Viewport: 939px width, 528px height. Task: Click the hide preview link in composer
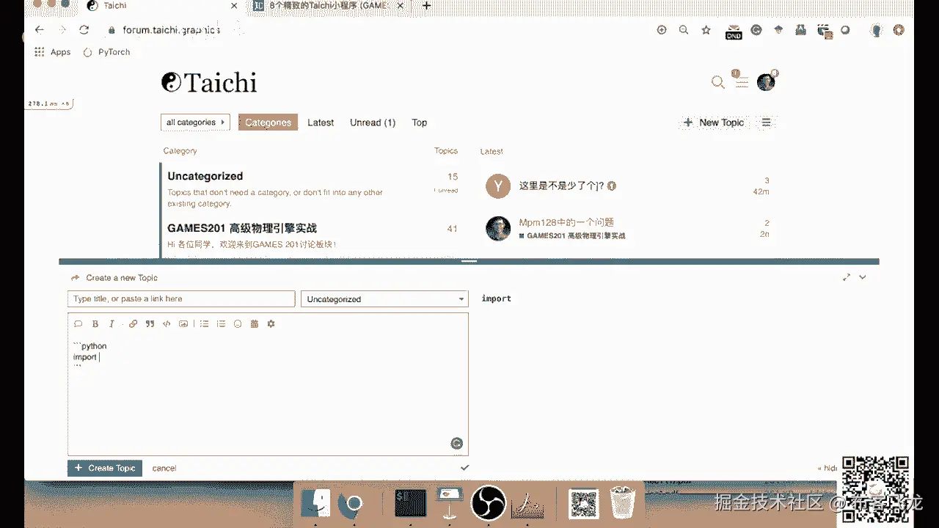[828, 468]
